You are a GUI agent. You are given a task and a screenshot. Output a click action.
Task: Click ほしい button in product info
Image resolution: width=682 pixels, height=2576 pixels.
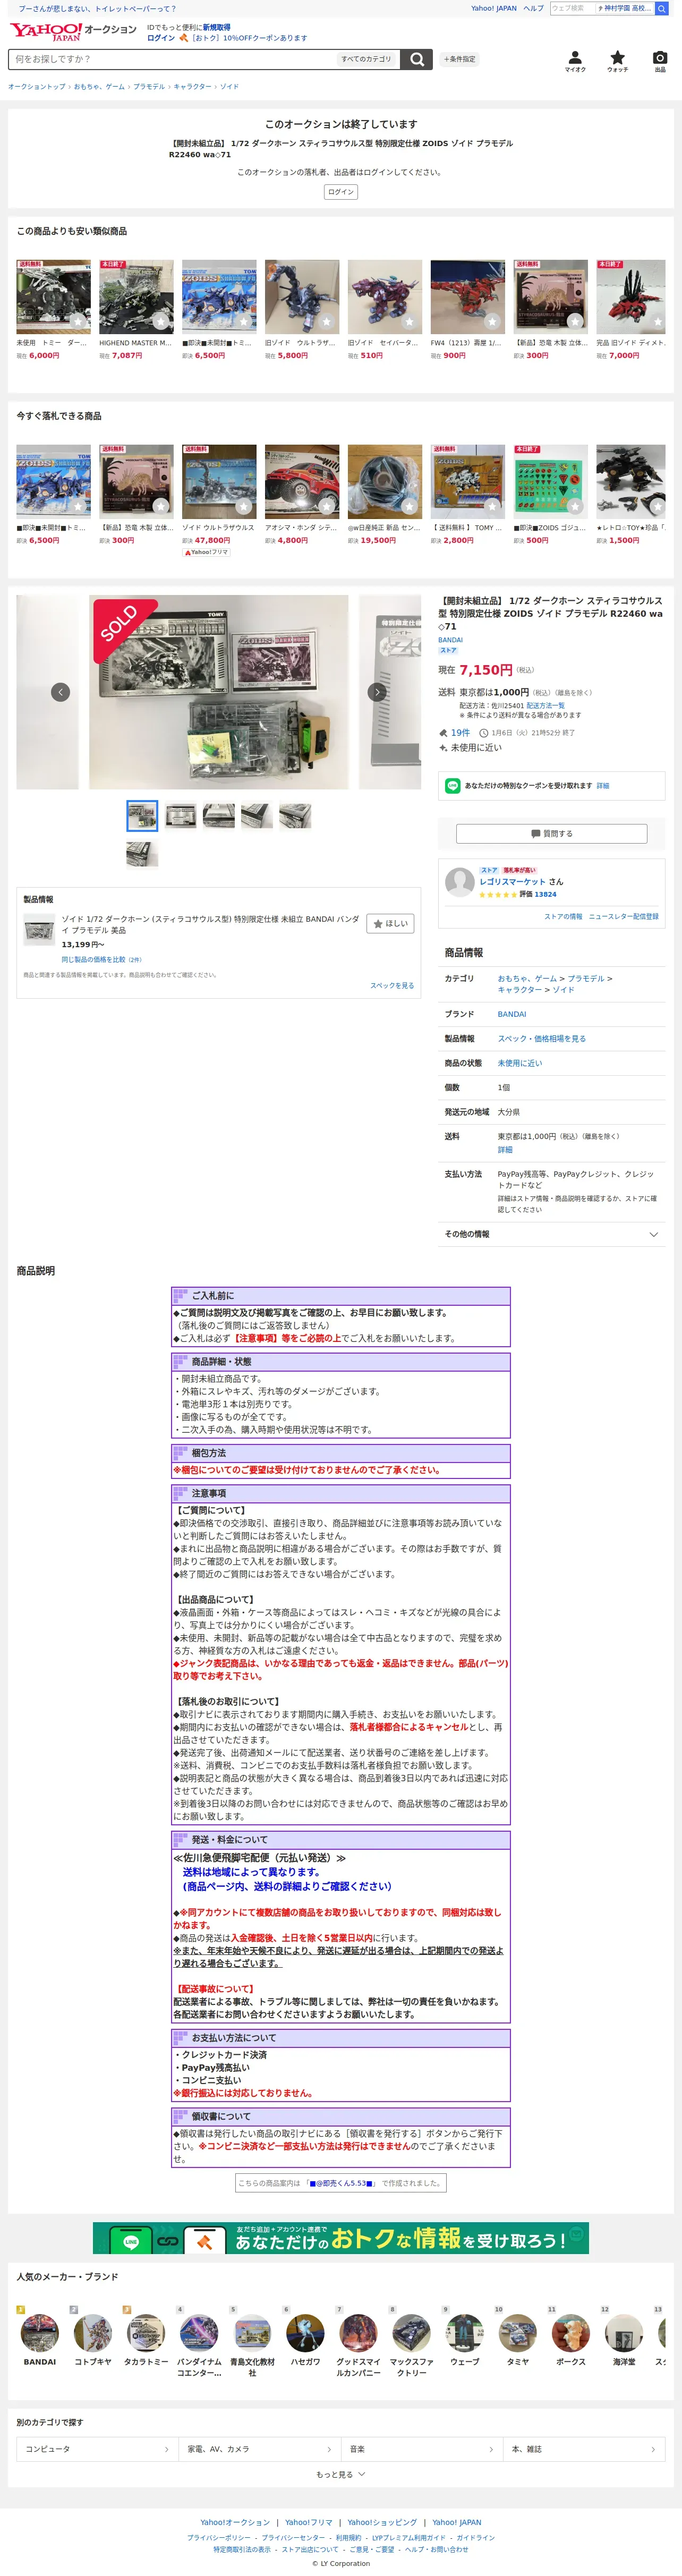[x=390, y=923]
